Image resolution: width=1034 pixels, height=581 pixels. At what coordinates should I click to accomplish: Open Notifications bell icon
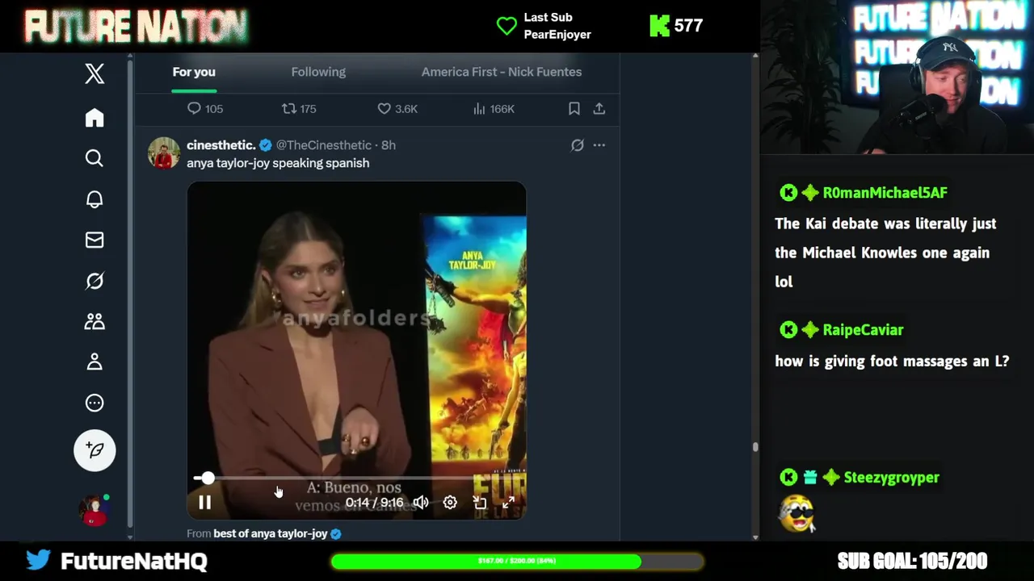click(95, 199)
